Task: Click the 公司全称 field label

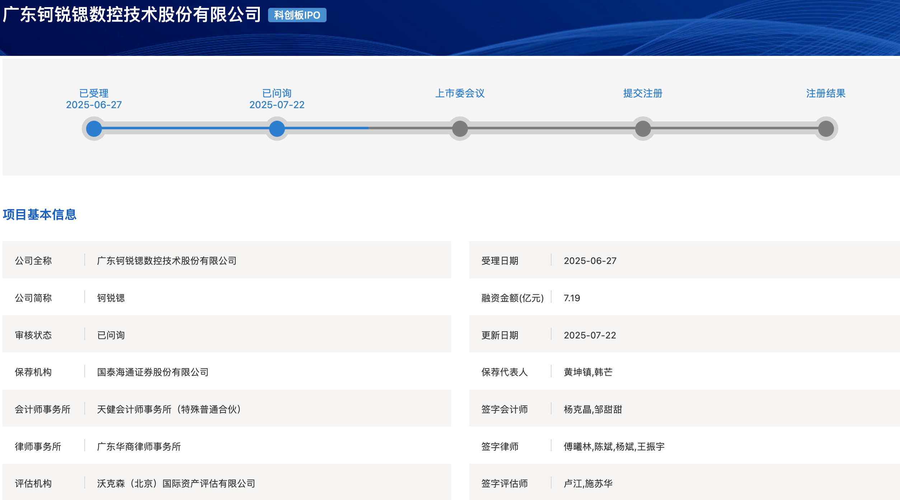Action: point(33,261)
